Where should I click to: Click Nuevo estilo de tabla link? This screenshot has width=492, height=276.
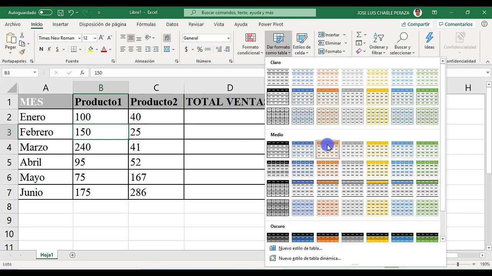[300, 248]
